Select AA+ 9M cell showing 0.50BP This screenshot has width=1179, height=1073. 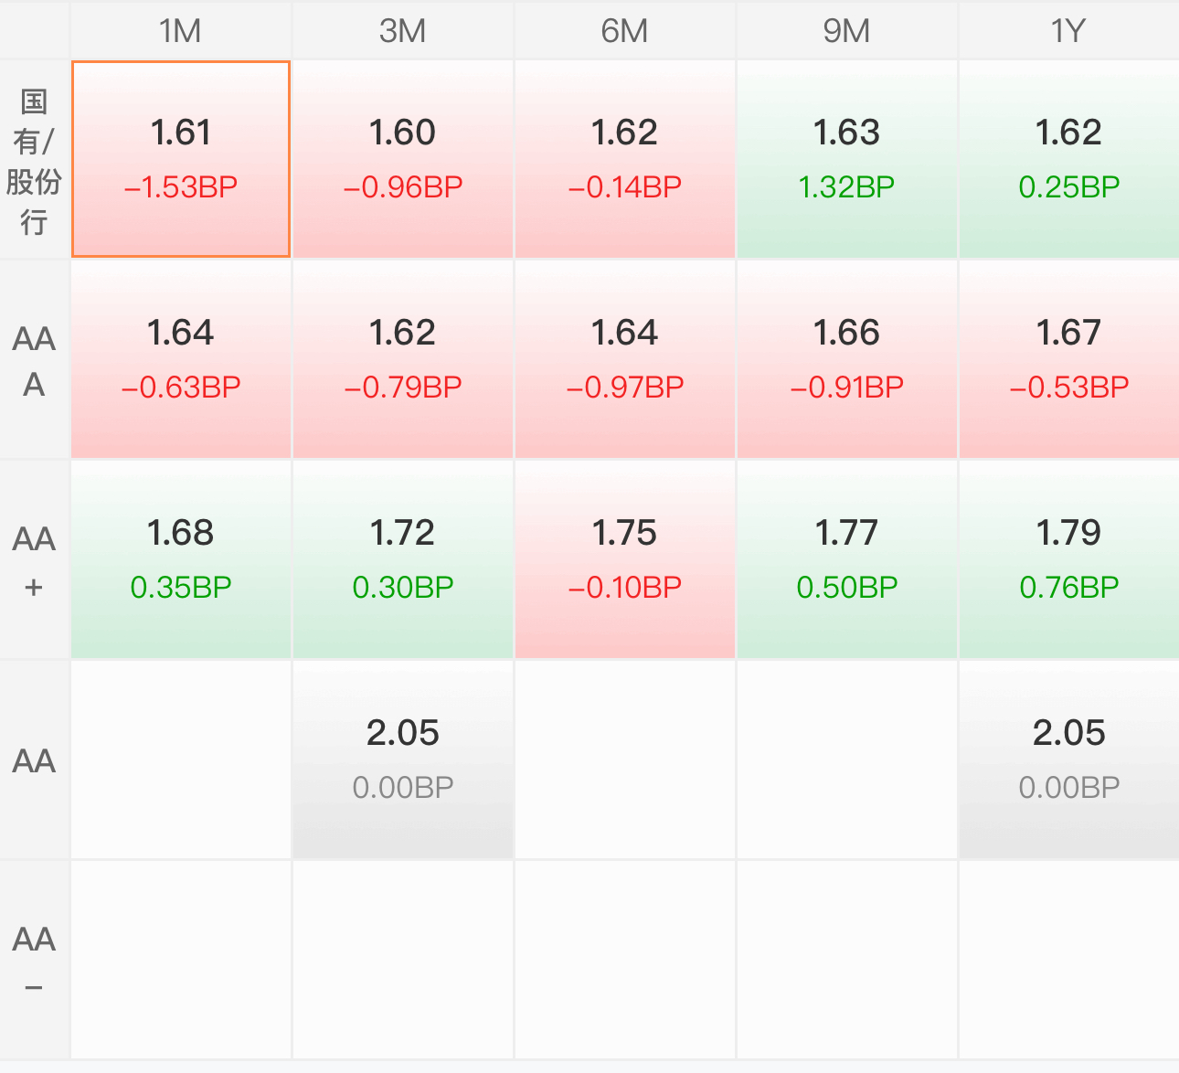(x=847, y=560)
